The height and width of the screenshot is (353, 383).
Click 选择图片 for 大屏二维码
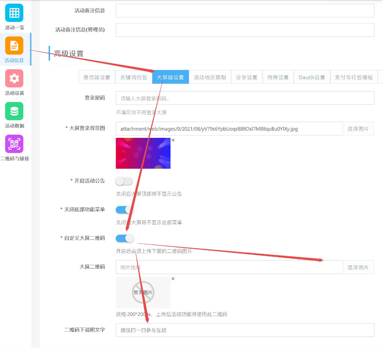[358, 267]
